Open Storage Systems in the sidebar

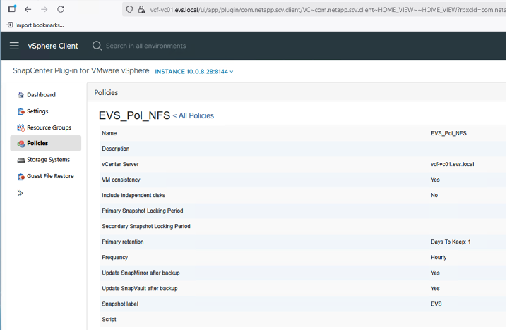48,160
